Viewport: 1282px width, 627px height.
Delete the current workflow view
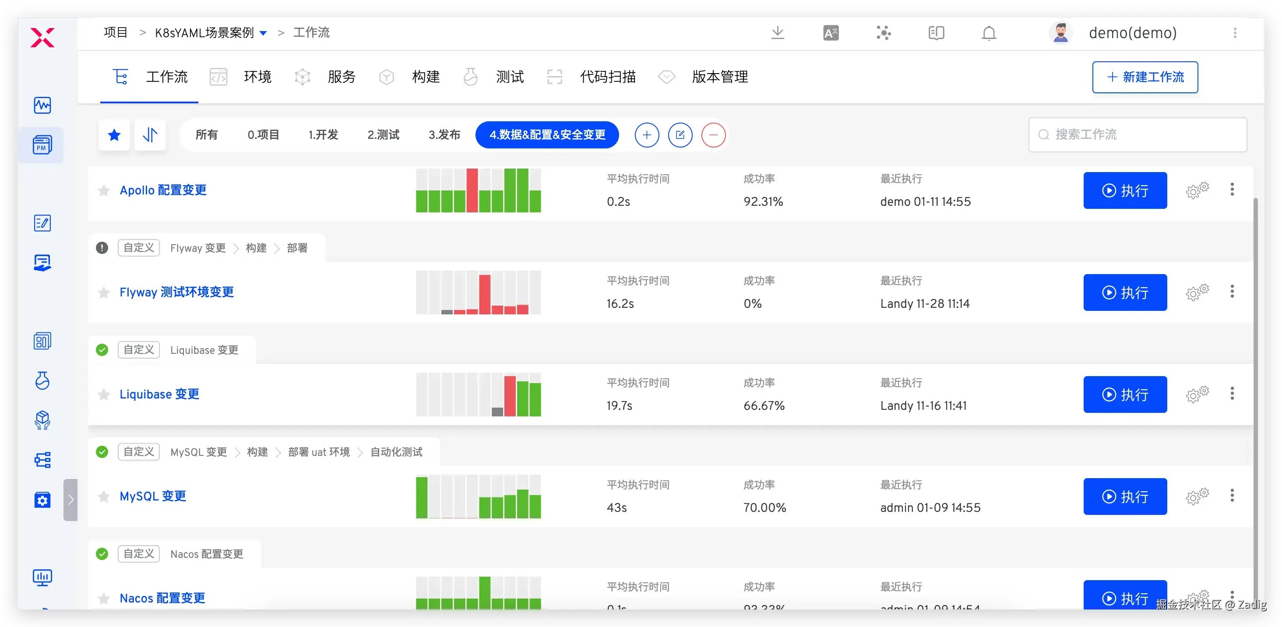[713, 135]
